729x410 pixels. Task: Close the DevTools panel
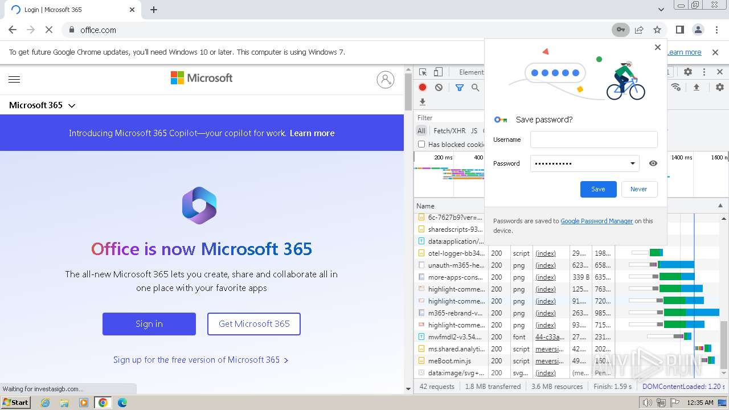pyautogui.click(x=720, y=72)
